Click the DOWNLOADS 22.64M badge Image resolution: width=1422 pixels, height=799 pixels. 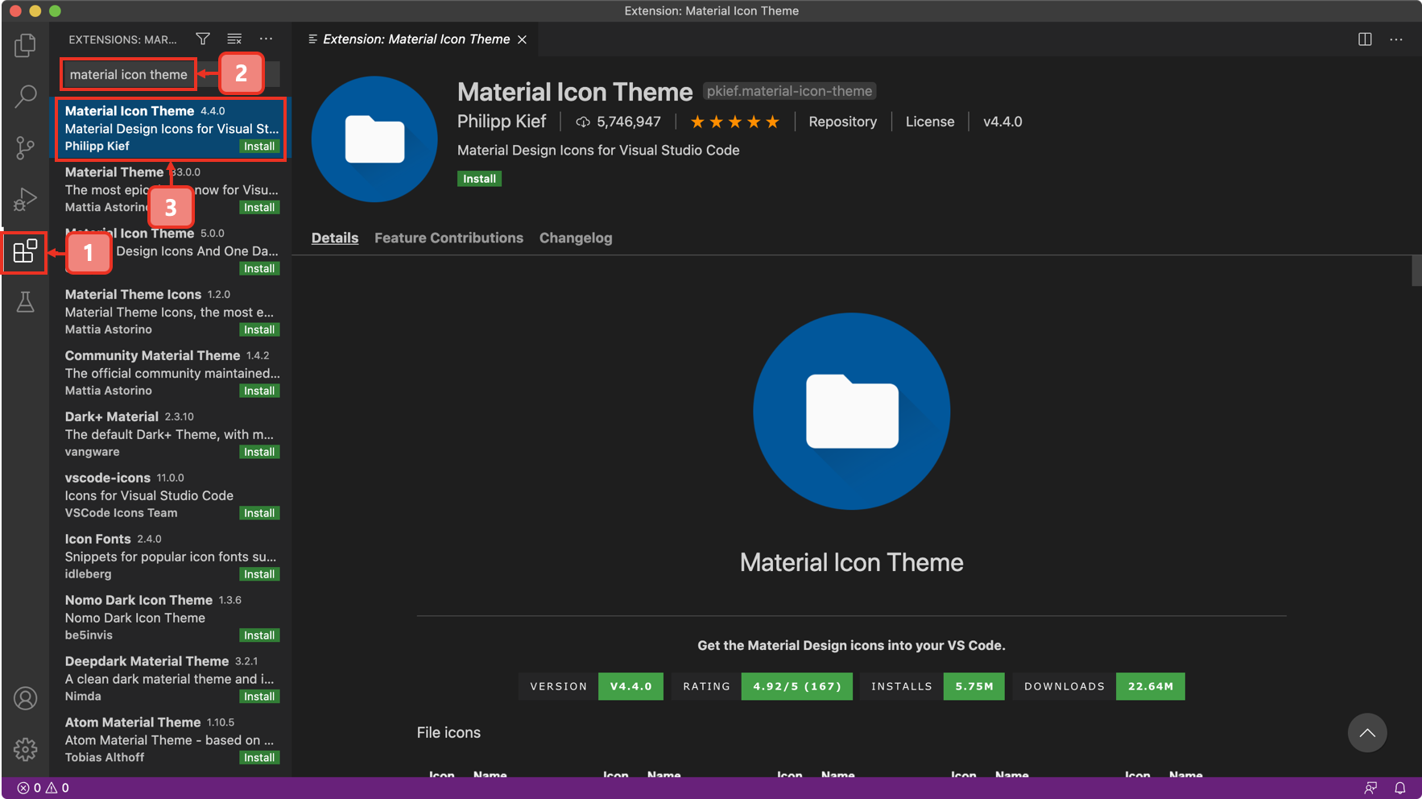tap(1099, 686)
